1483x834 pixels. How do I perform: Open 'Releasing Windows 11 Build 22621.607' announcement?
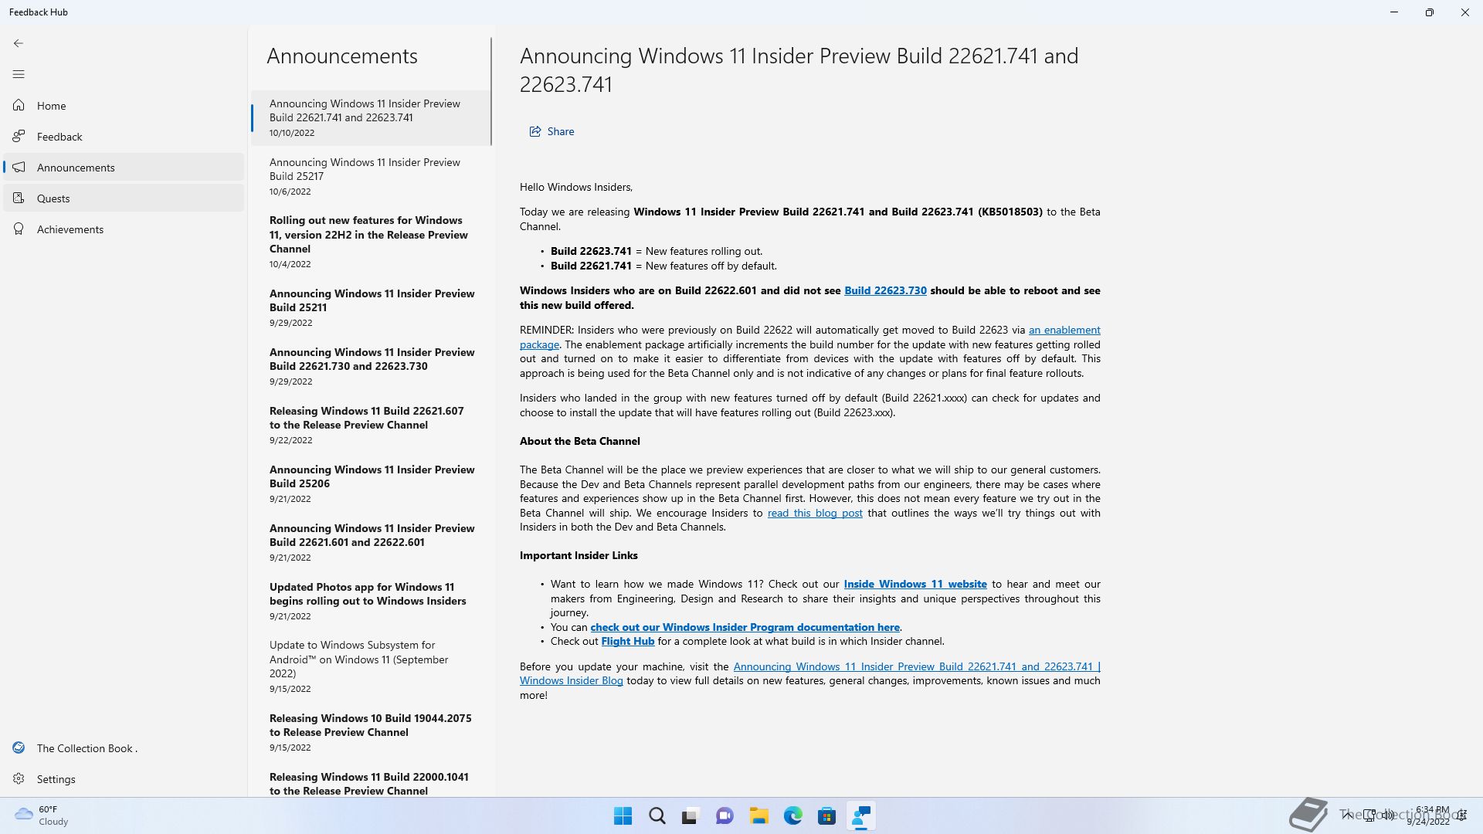371,425
